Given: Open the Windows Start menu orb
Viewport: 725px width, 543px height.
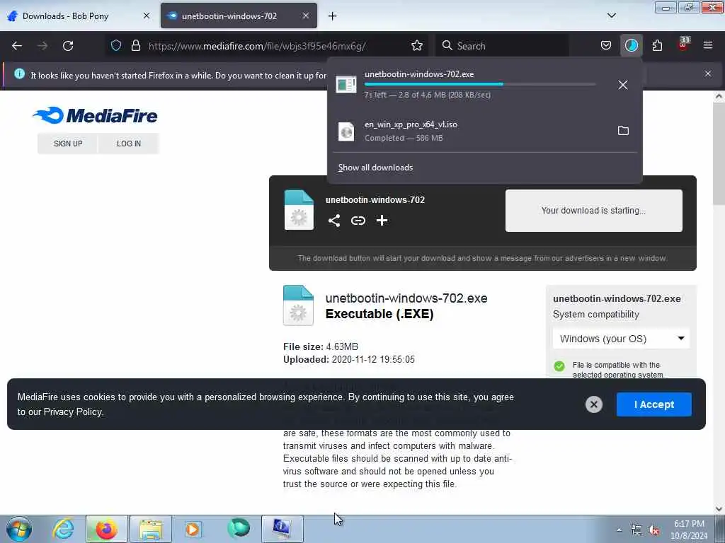Looking at the screenshot, I should click(19, 529).
